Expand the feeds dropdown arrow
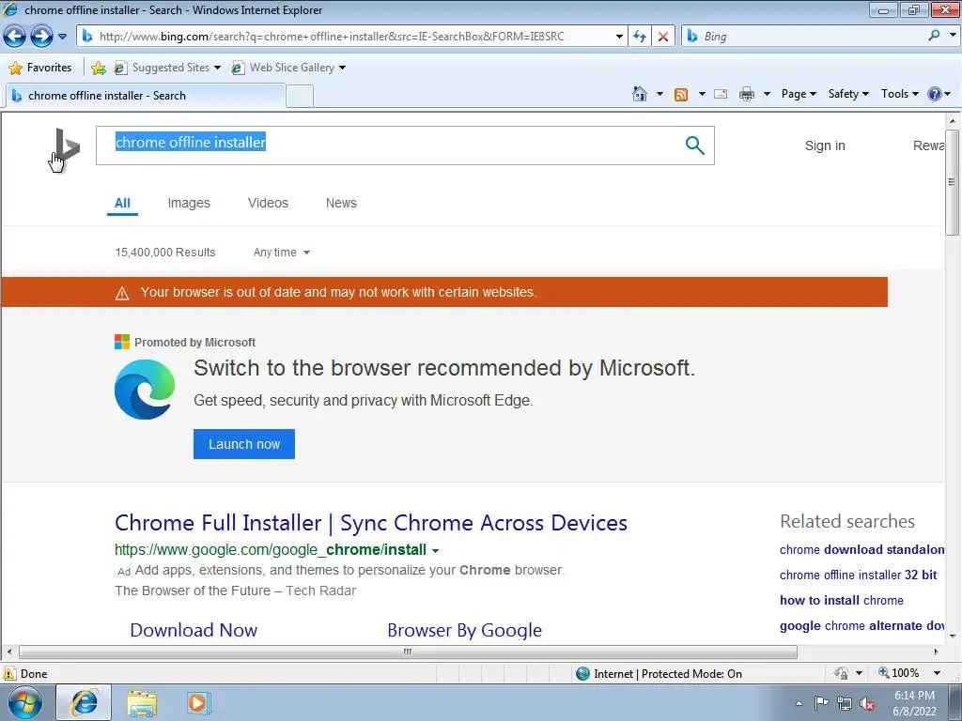Screen dimensions: 962x721 702,94
